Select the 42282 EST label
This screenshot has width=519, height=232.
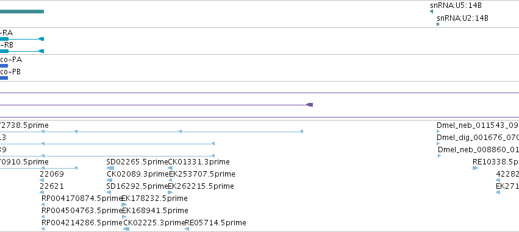507,174
